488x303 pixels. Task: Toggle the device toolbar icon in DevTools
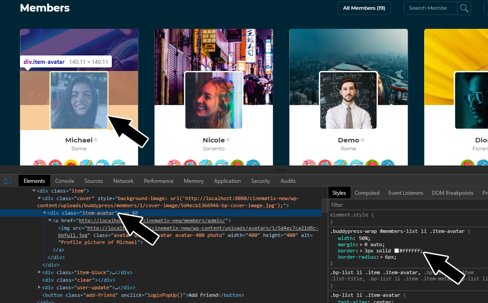(x=8, y=181)
